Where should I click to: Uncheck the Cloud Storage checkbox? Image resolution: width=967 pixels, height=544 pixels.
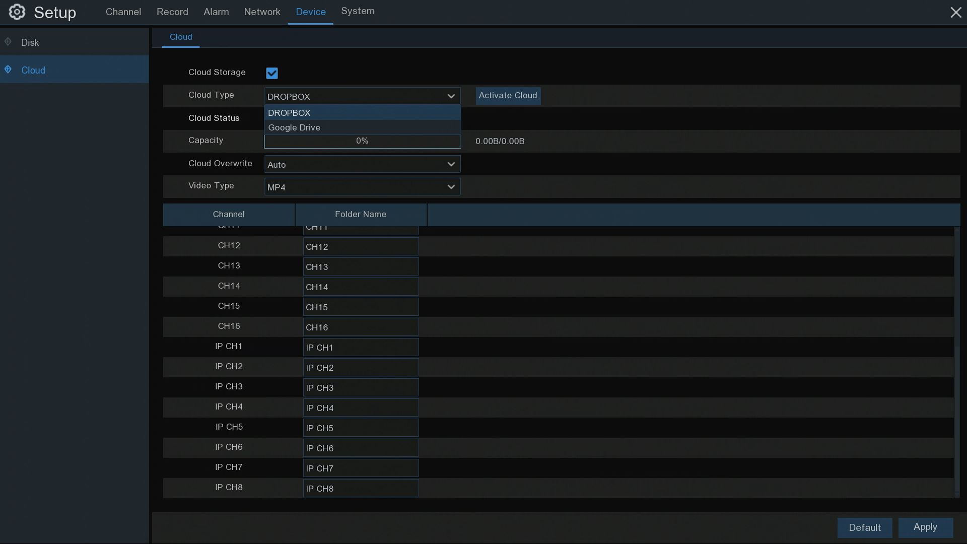click(272, 73)
